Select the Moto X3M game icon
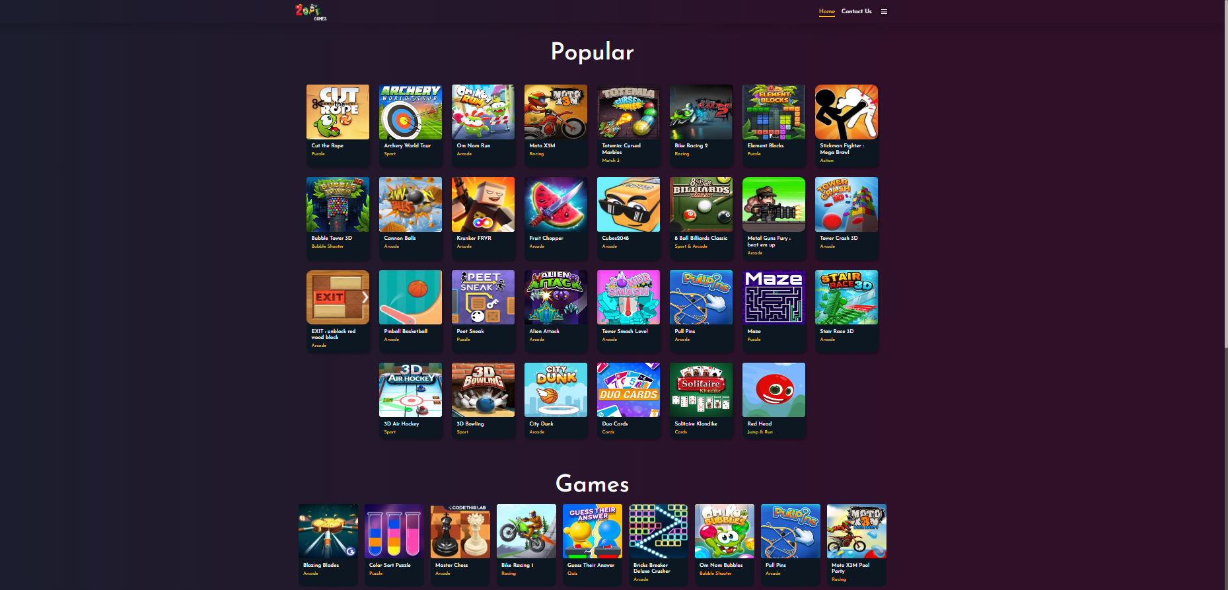Image resolution: width=1228 pixels, height=590 pixels. [x=556, y=112]
